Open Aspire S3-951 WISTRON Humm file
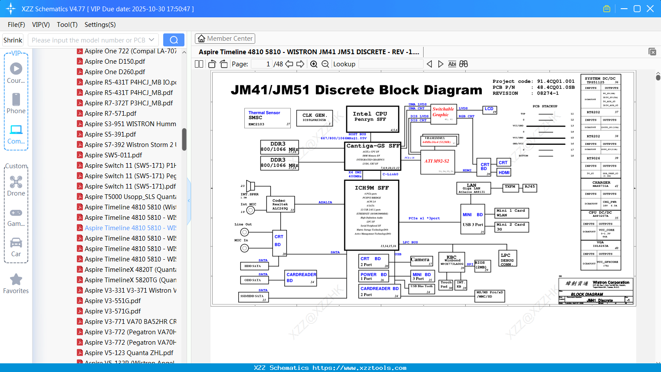 pos(131,124)
